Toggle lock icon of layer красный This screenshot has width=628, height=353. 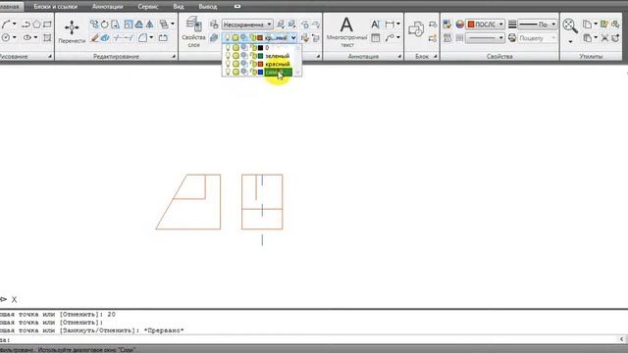click(253, 64)
